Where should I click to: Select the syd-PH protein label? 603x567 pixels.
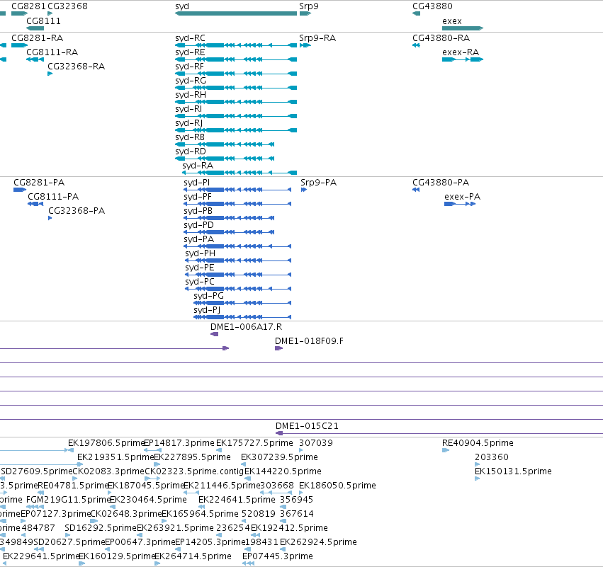pyautogui.click(x=201, y=253)
